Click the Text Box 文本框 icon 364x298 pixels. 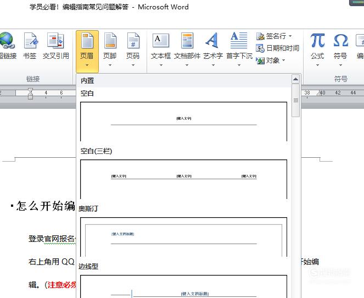click(x=161, y=41)
